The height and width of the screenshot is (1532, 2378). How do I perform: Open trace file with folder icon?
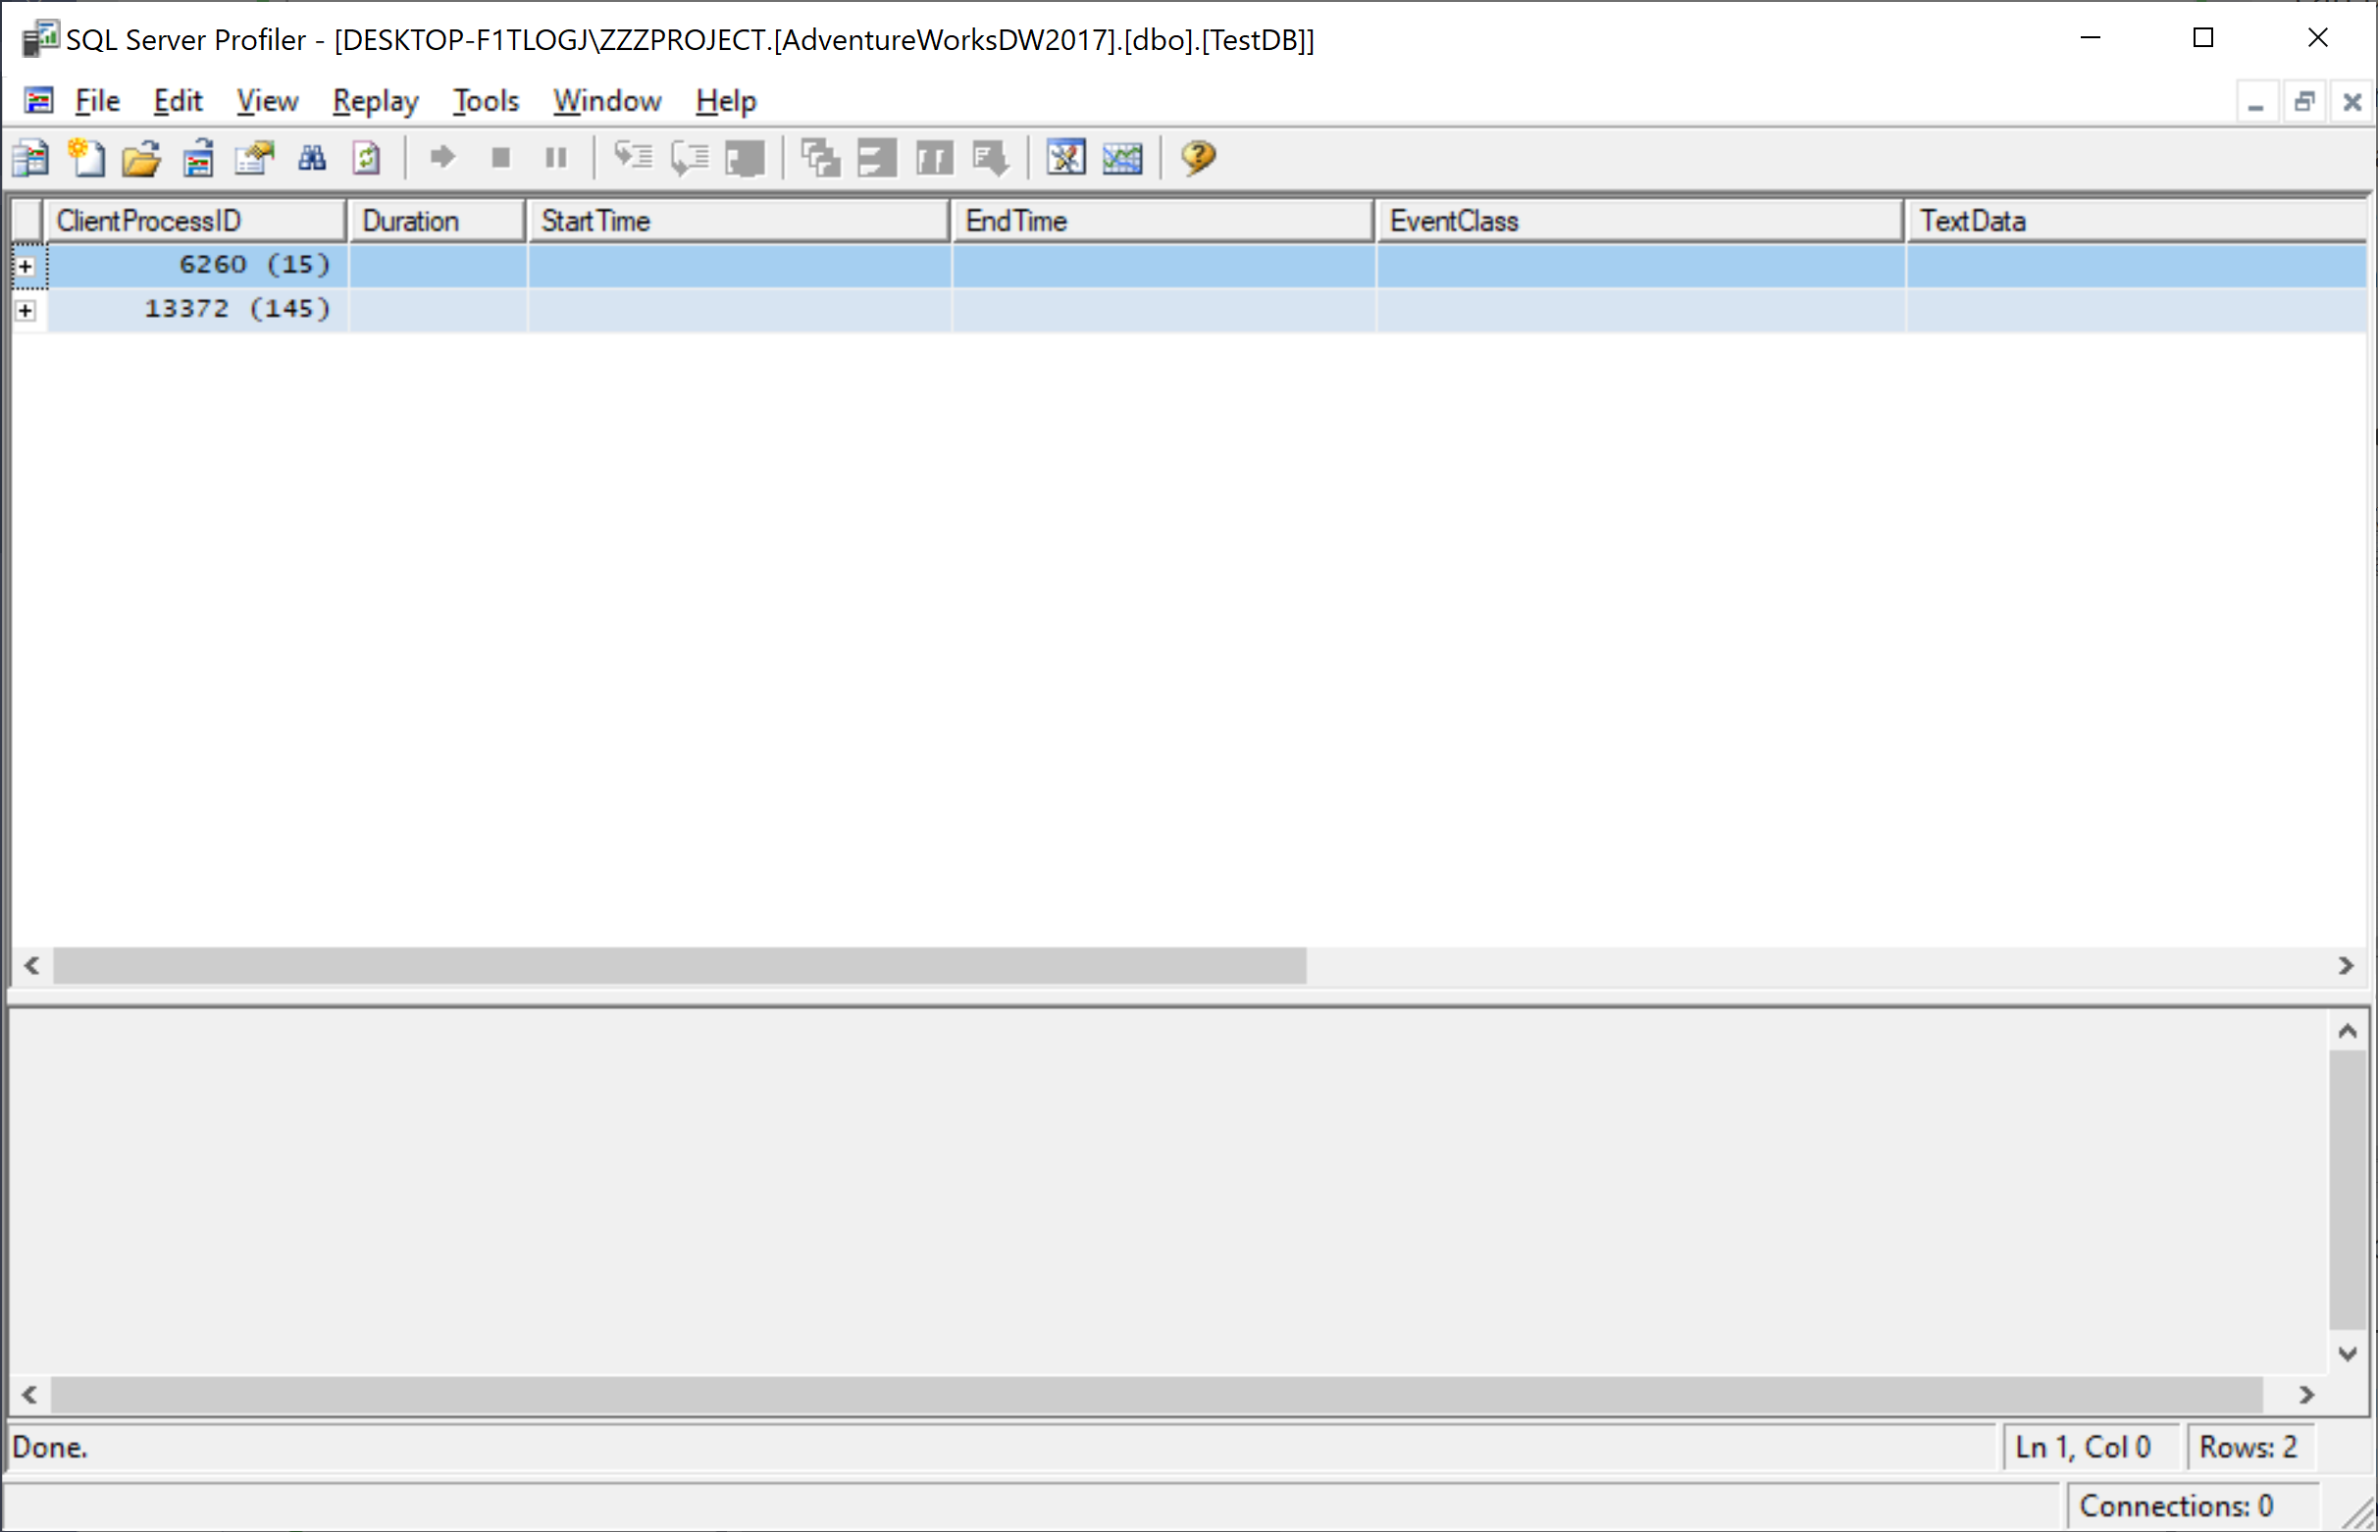pos(141,158)
